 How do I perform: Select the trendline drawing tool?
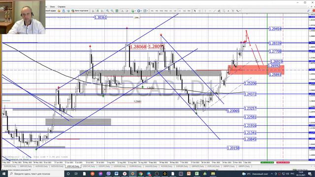[x=215, y=11]
